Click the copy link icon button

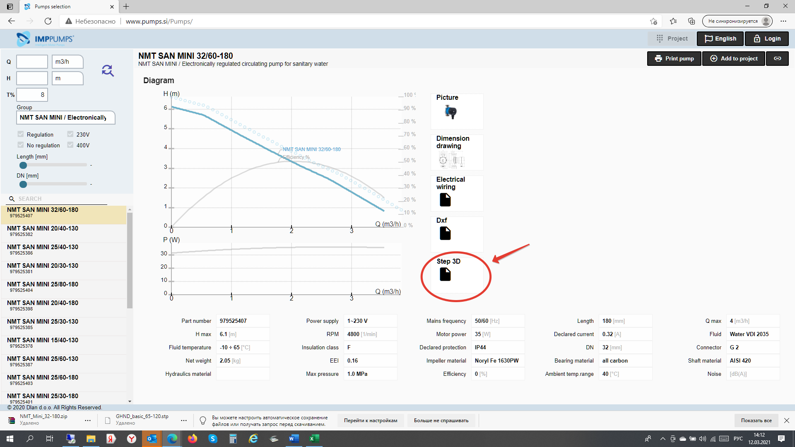click(777, 58)
